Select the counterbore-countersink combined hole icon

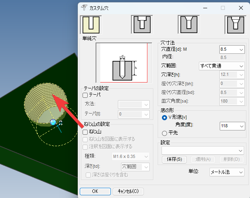[235, 25]
